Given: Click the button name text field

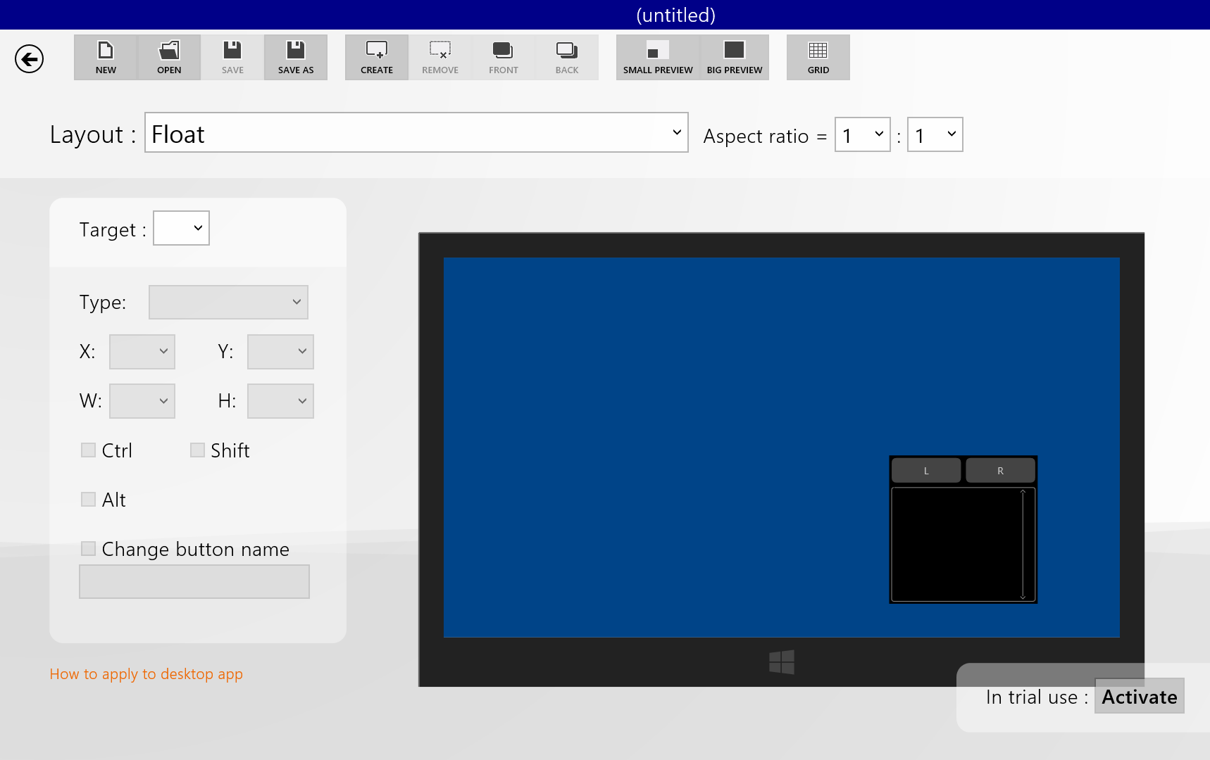Looking at the screenshot, I should click(x=194, y=581).
